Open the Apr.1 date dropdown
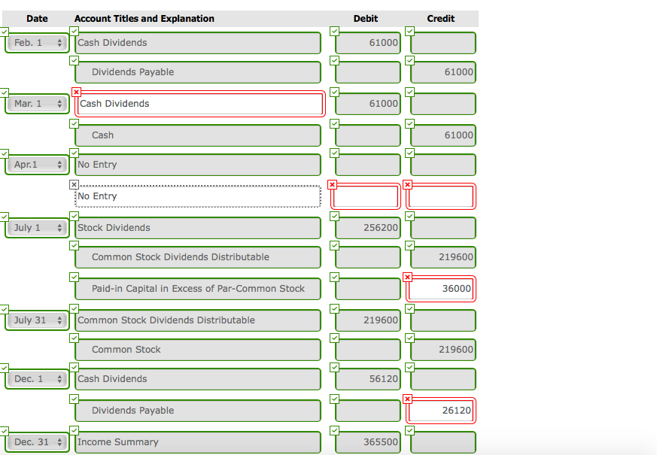 [x=38, y=165]
